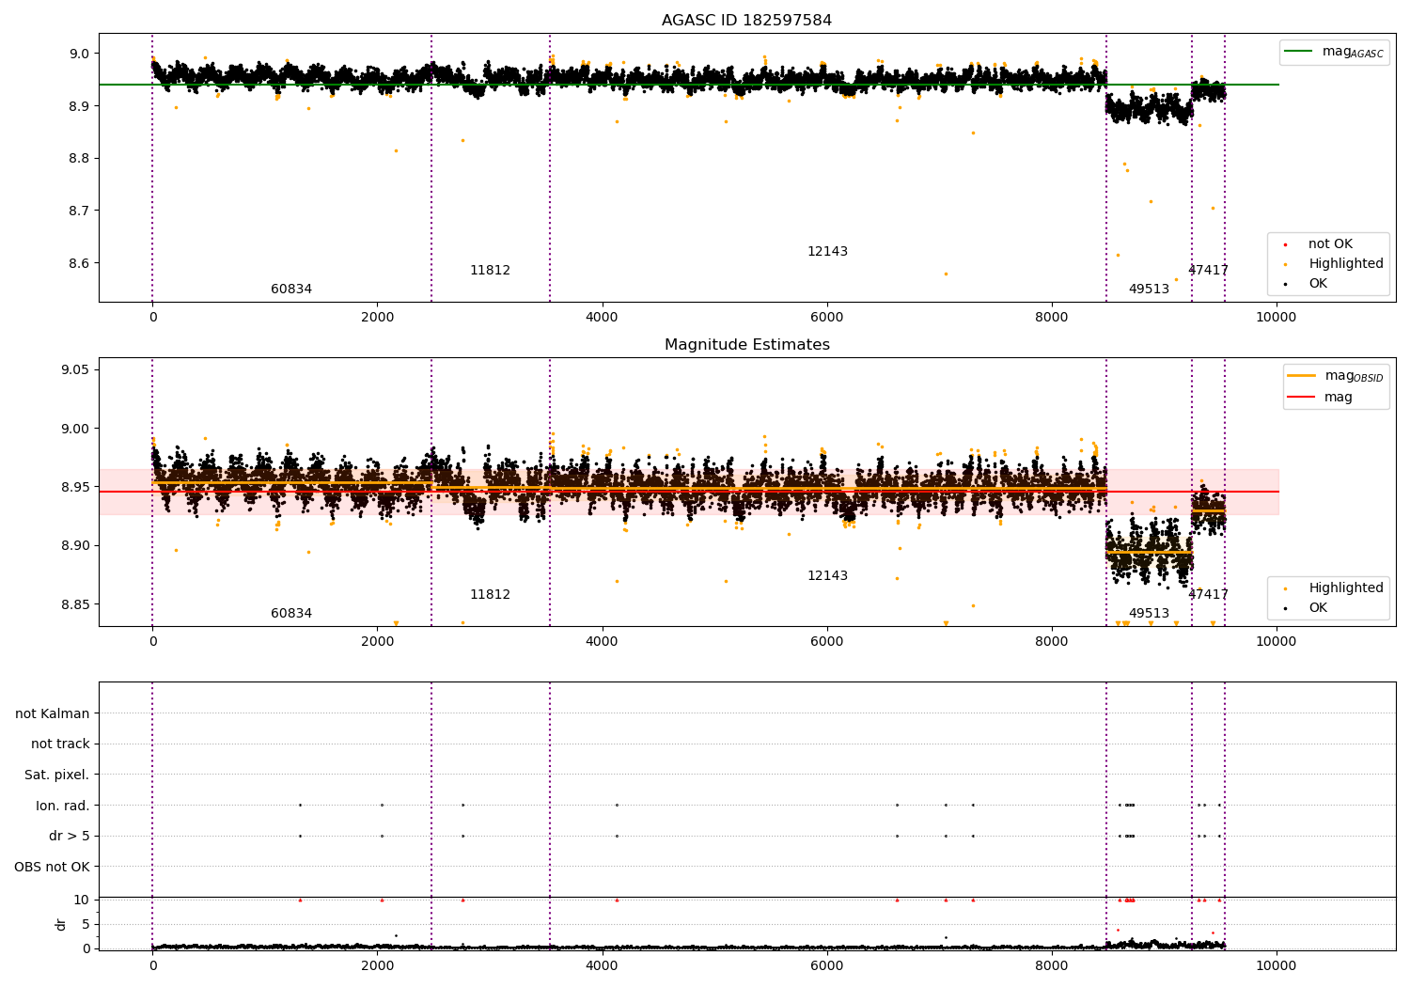
Task: Click the "Ion. rad." row label
Action: (63, 806)
